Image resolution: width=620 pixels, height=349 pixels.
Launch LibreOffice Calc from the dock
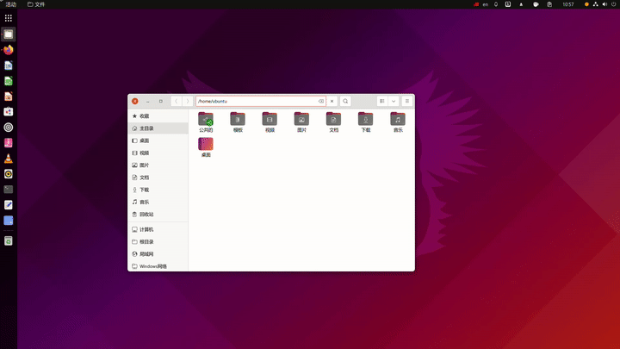9,81
